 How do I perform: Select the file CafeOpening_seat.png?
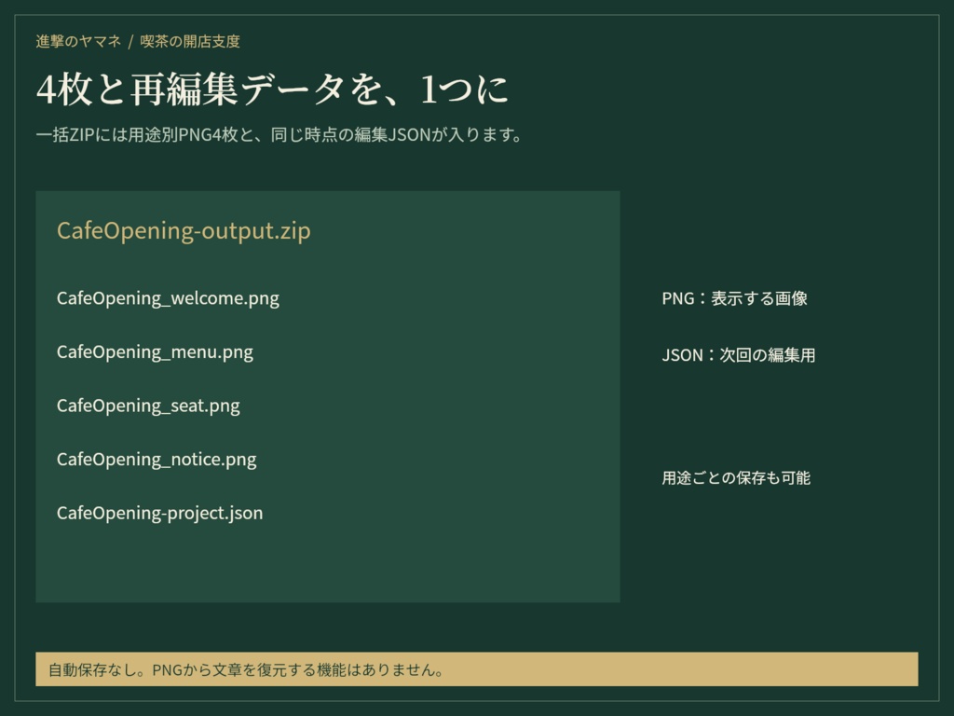tap(148, 406)
